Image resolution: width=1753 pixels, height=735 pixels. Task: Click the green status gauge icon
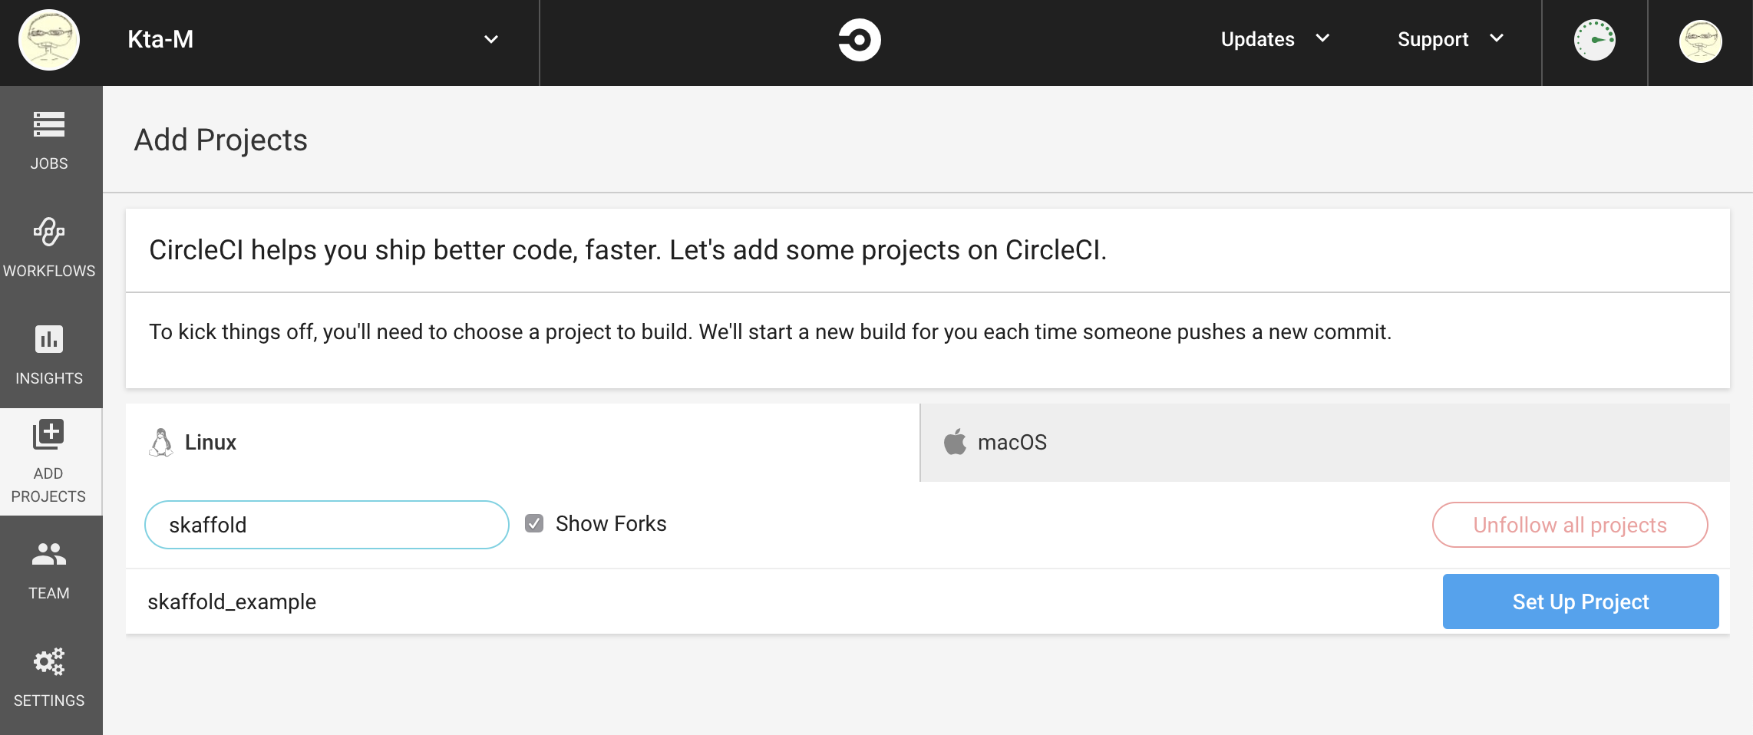point(1594,40)
